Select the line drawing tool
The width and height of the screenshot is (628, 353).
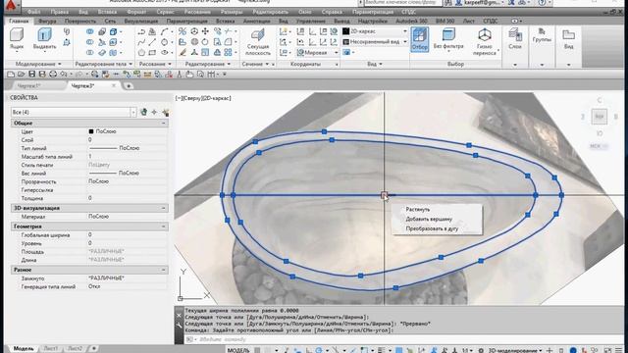click(152, 42)
